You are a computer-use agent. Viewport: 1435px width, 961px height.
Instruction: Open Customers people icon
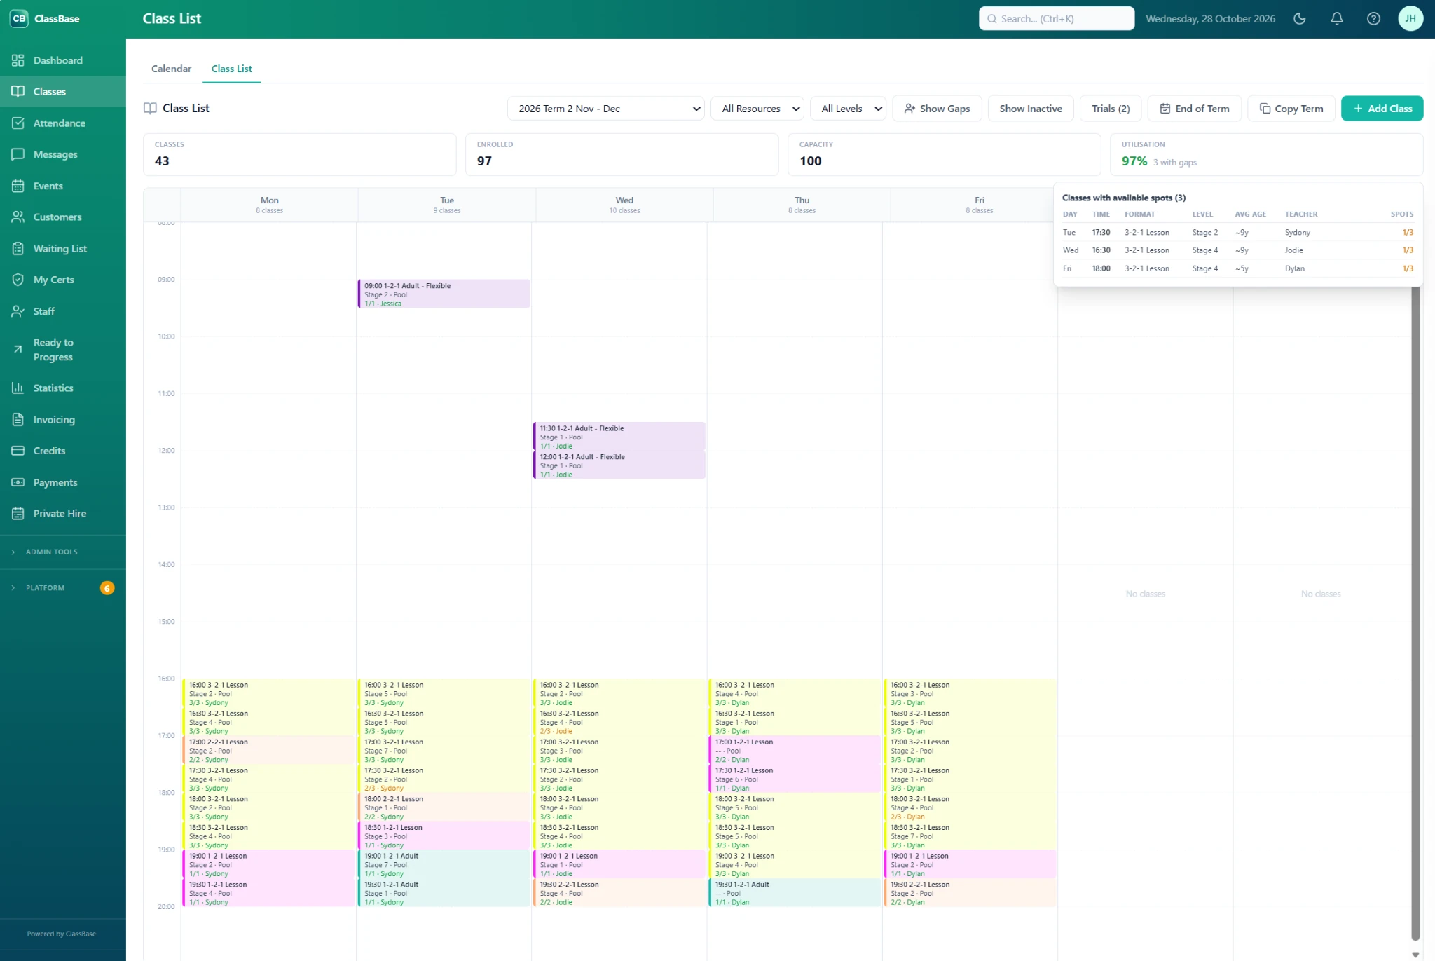[x=18, y=217]
